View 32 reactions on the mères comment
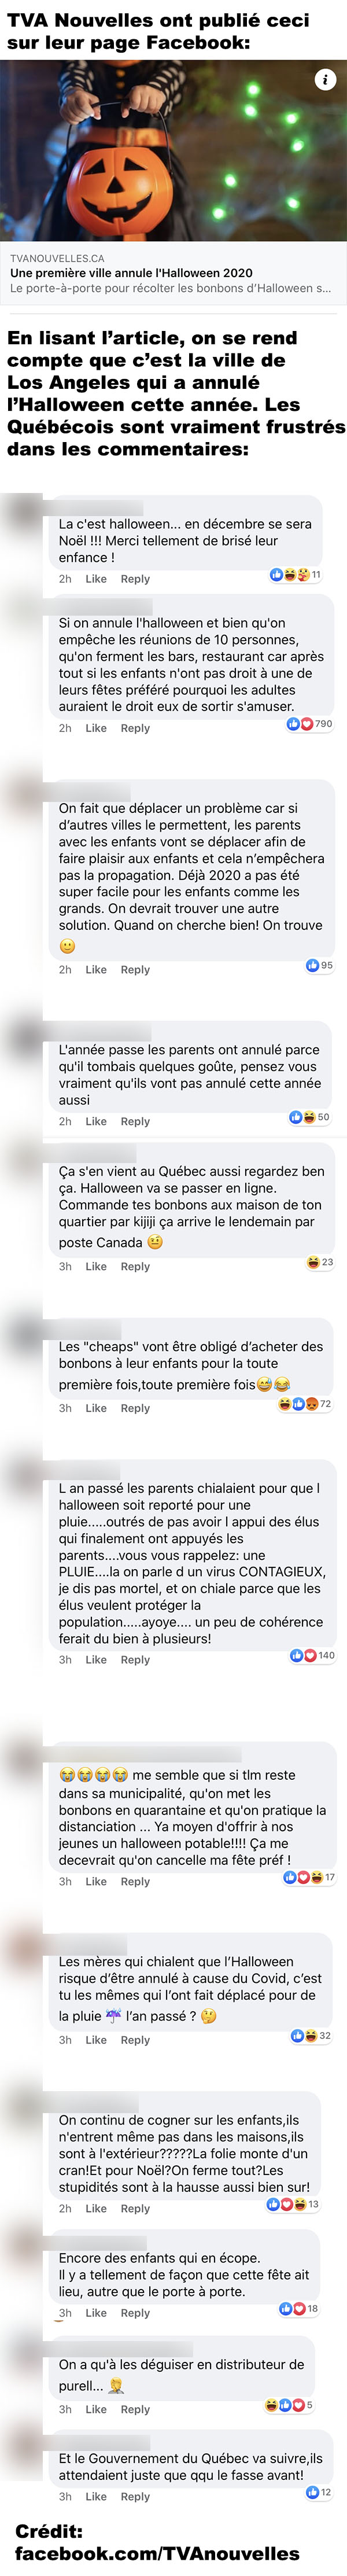The height and width of the screenshot is (2576, 347). [x=311, y=2035]
